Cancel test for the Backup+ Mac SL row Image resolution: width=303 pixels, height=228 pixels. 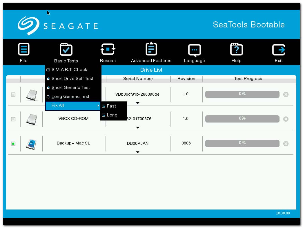(286, 144)
